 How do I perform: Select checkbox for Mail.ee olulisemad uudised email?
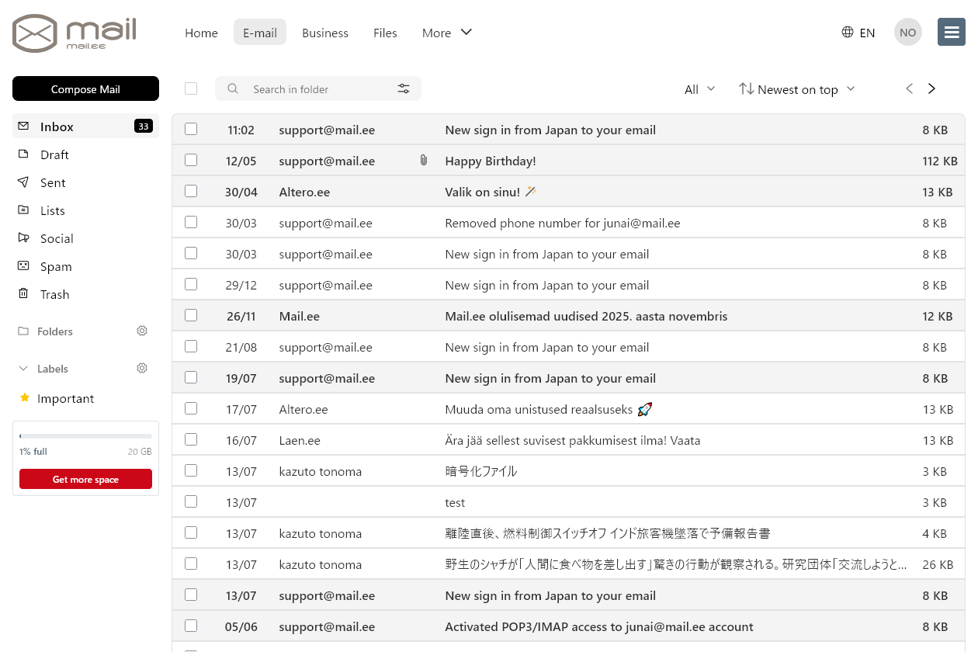(x=191, y=315)
